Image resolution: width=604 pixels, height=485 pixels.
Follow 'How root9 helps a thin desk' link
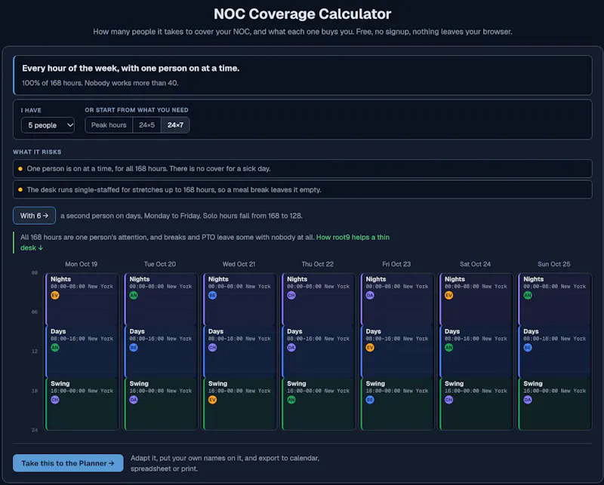point(353,237)
